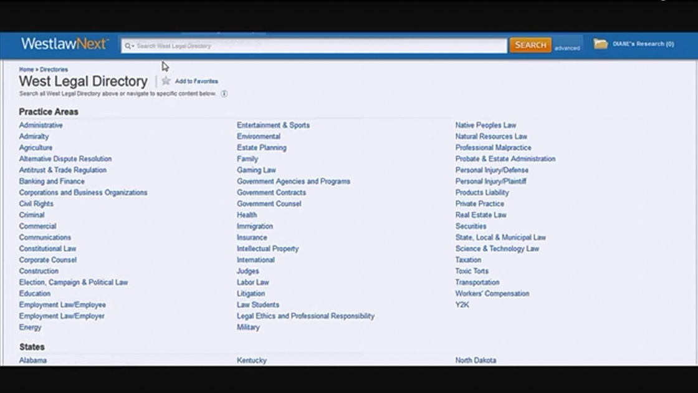The image size is (698, 393).
Task: Open the search scope magnifier dropdown
Action: point(129,46)
